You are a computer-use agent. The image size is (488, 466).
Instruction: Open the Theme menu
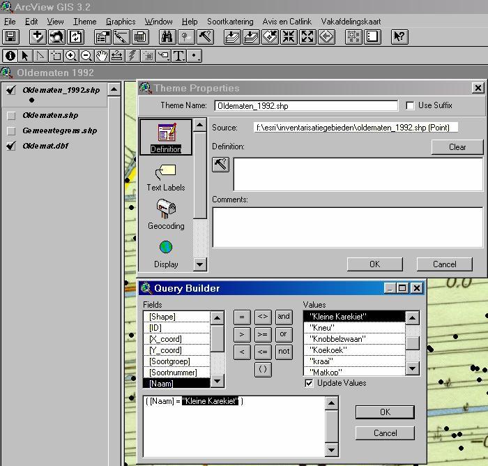point(84,22)
